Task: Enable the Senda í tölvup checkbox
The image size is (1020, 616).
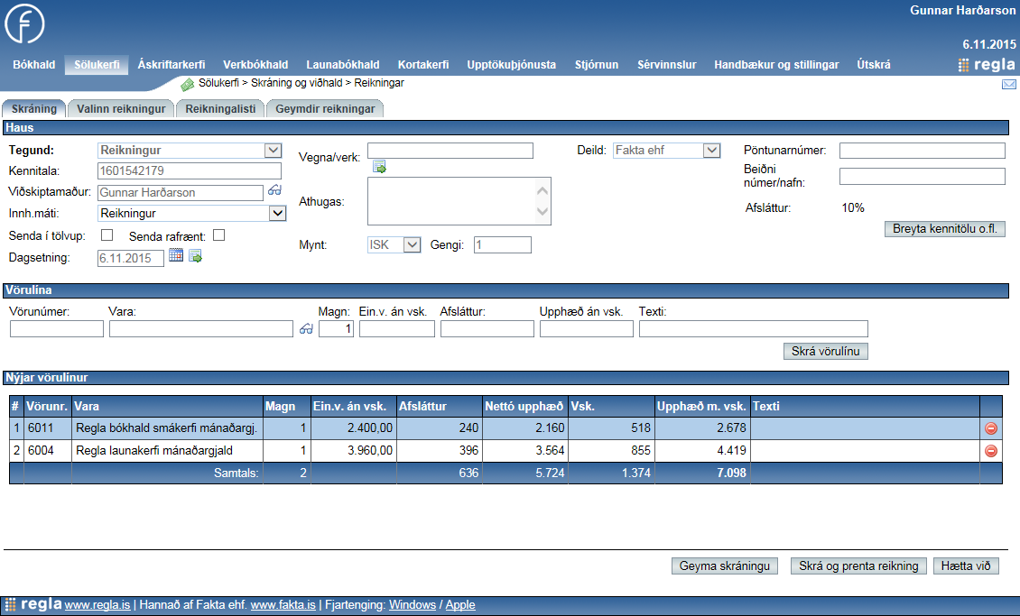Action: pos(107,236)
